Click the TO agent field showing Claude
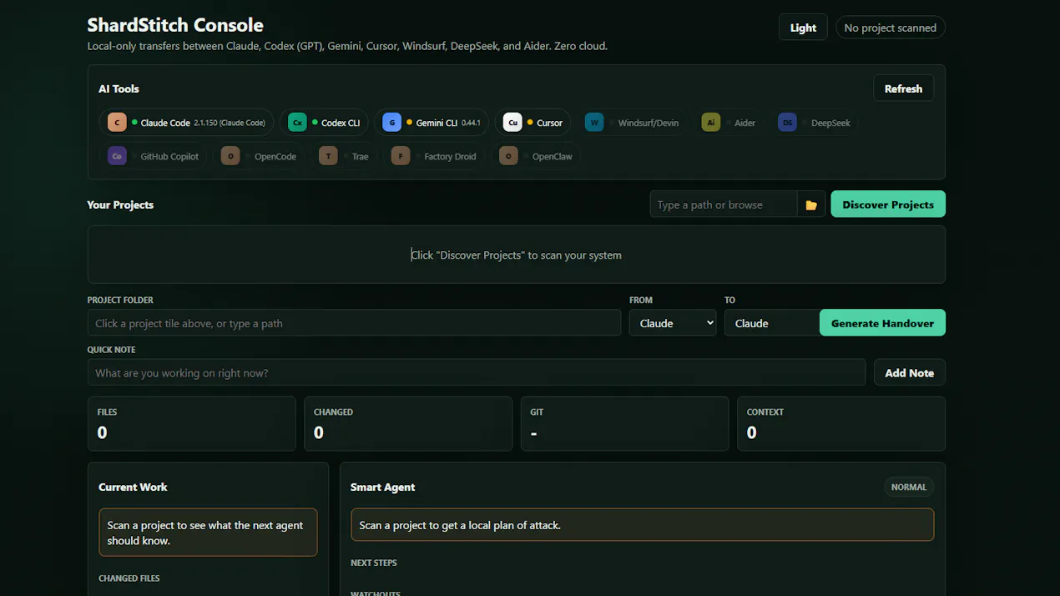 click(x=772, y=323)
